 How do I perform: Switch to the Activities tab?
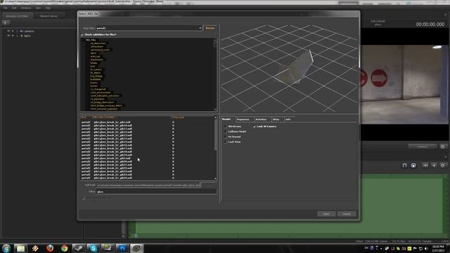point(261,119)
